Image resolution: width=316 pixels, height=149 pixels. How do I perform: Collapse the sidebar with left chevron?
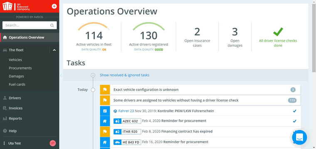pyautogui.click(x=61, y=75)
